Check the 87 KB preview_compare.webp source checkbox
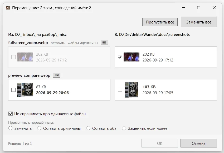This screenshot has height=153, width=224. click(13, 90)
